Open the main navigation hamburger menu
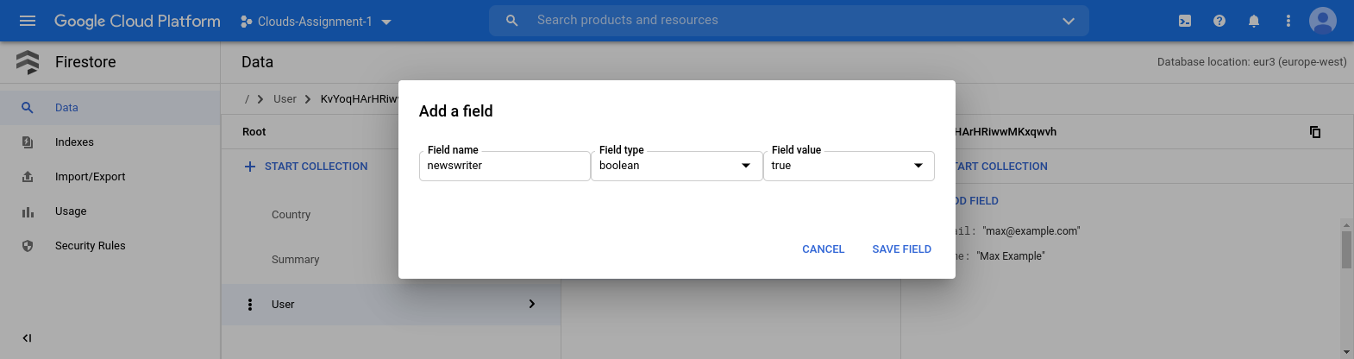 click(28, 21)
